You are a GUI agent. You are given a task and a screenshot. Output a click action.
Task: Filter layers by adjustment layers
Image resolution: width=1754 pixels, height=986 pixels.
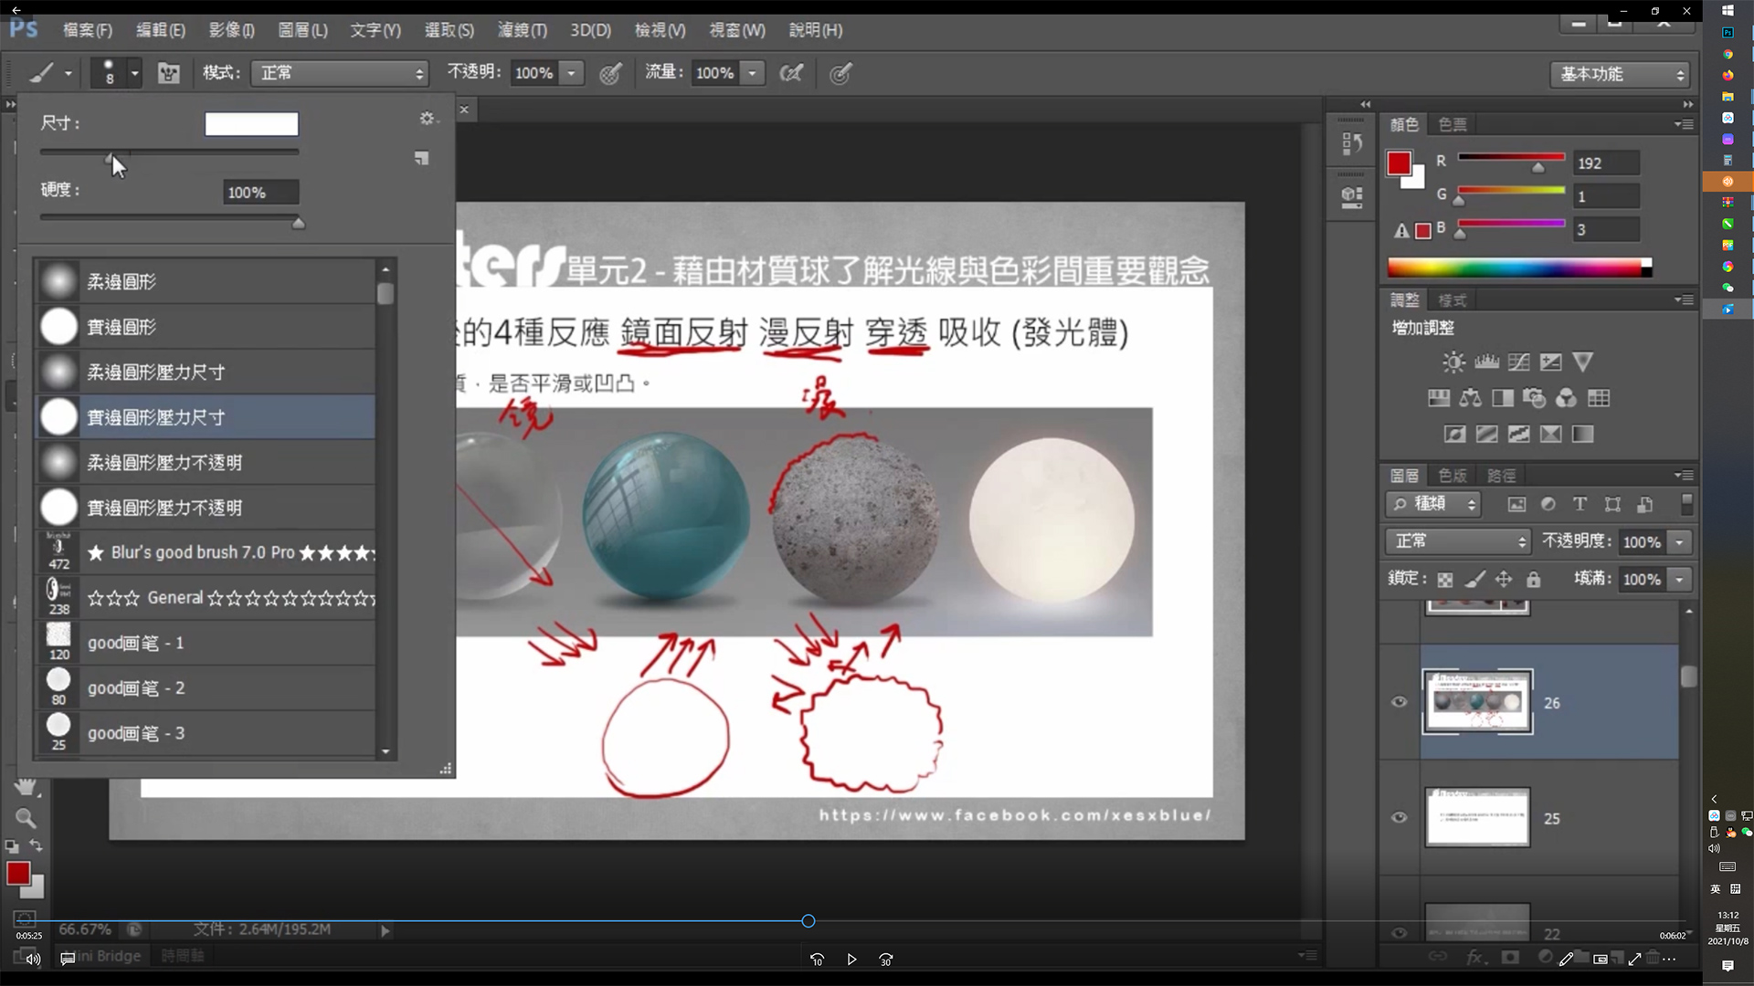[x=1548, y=504]
